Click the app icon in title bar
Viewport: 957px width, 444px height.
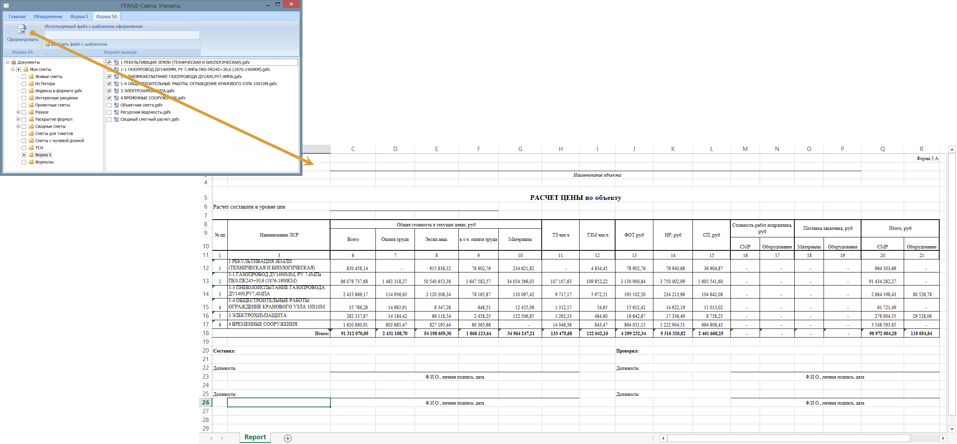coord(6,6)
